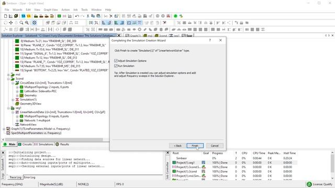Click the CPU Time column header

259,153
